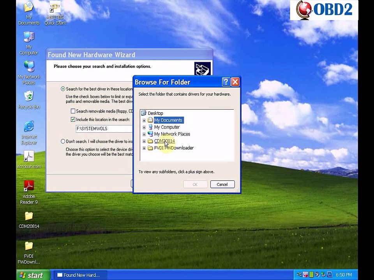Image resolution: width=374 pixels, height=280 pixels.
Task: Click the help question mark in Browse For Folder
Action: coord(226,82)
